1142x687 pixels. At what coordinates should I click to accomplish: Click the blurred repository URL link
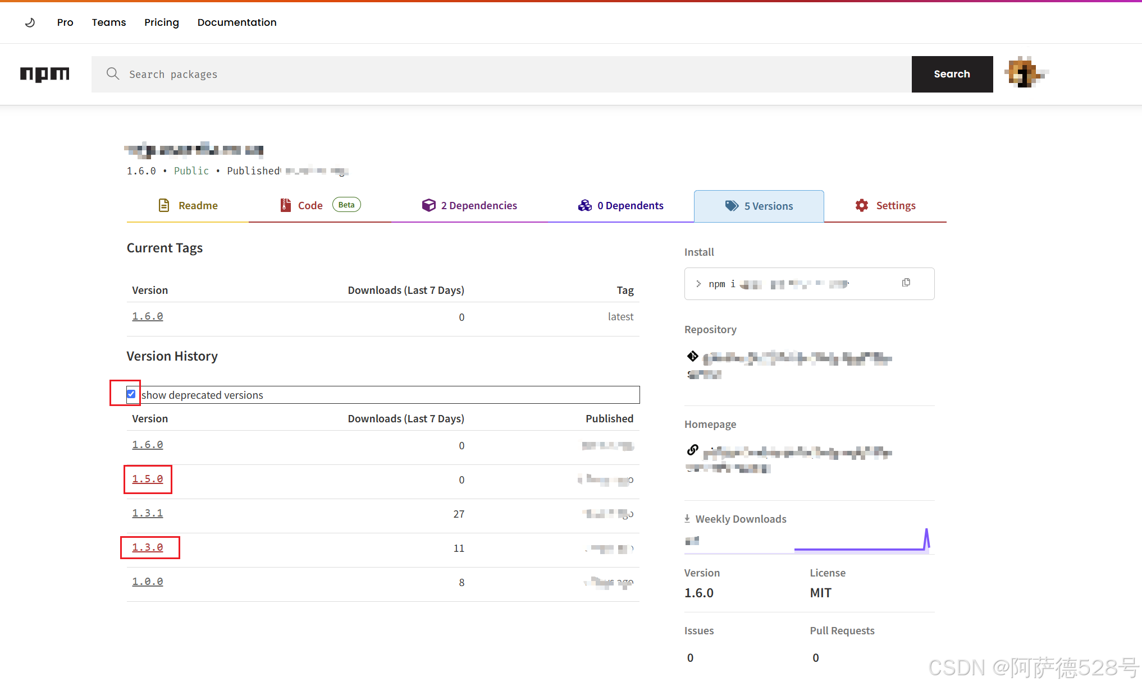pos(789,365)
